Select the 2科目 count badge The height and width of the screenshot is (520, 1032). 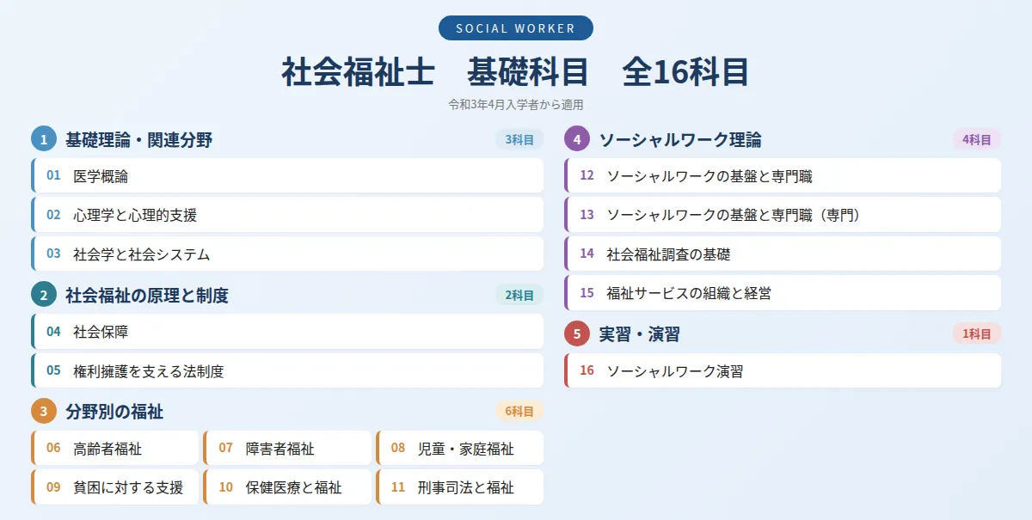tap(519, 295)
